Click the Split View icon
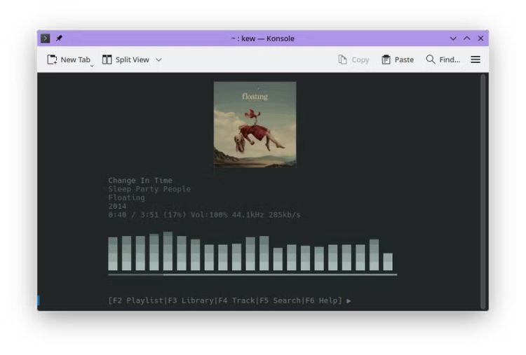 107,60
